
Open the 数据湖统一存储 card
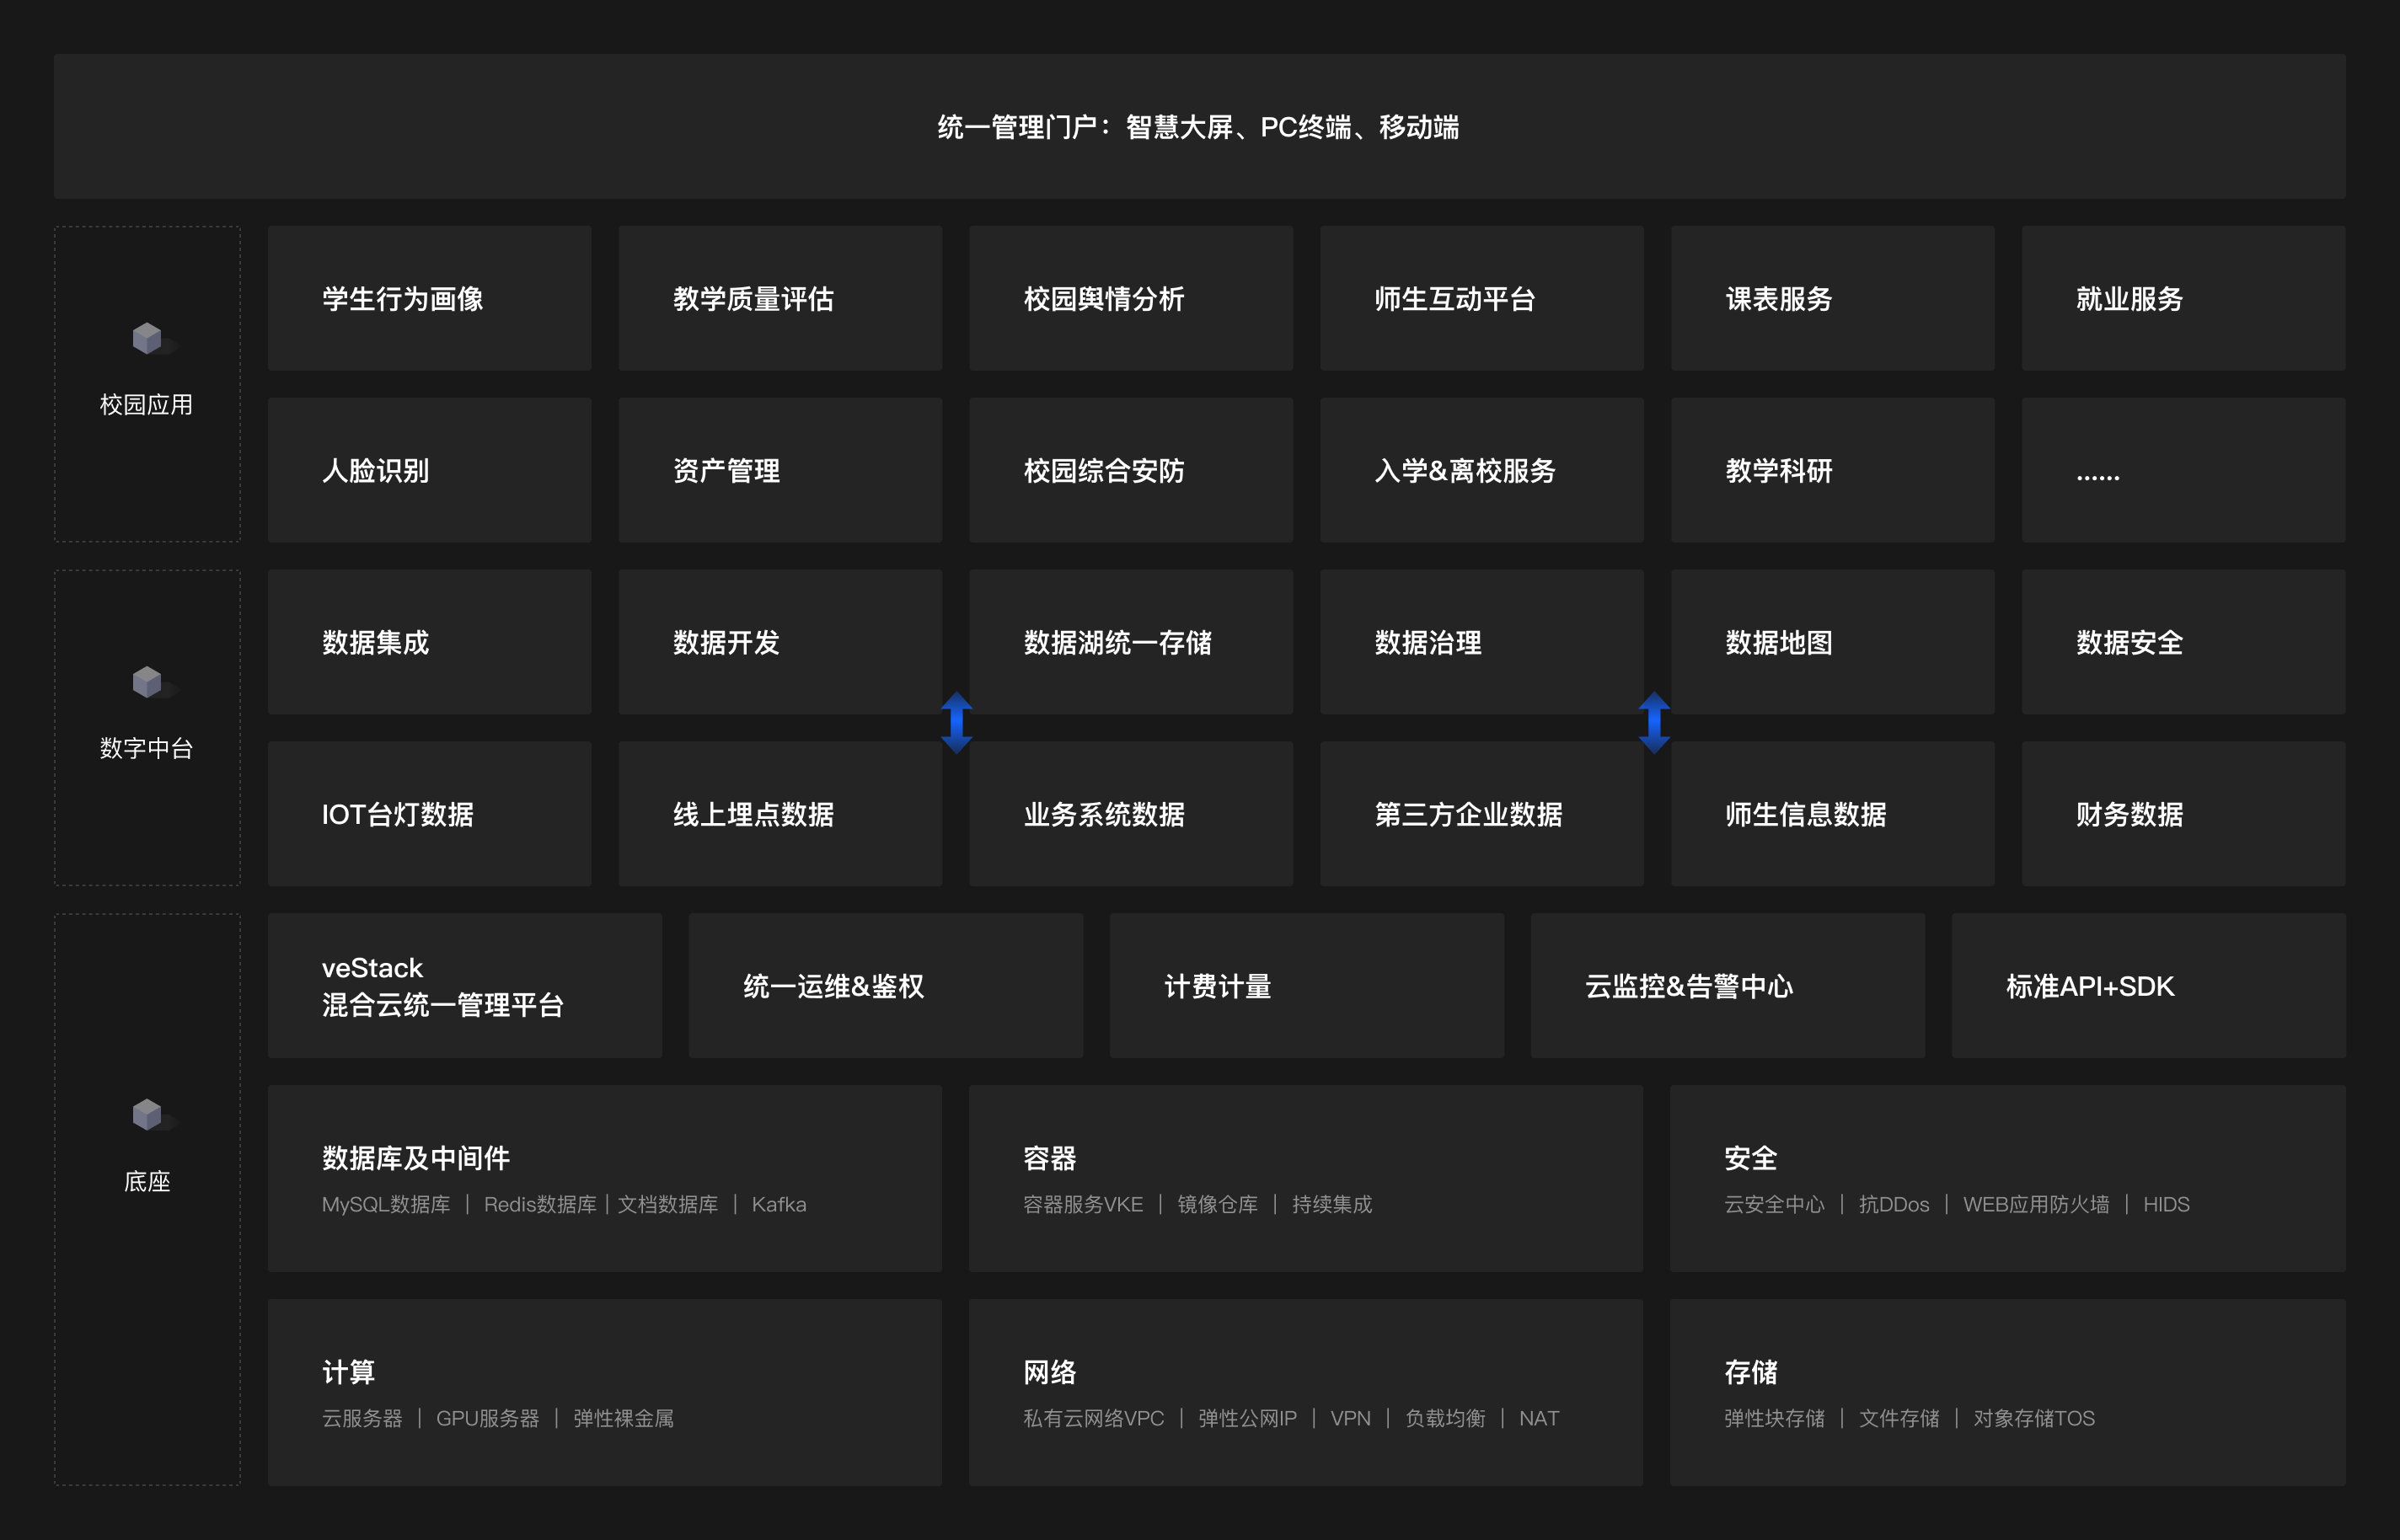click(x=1130, y=642)
